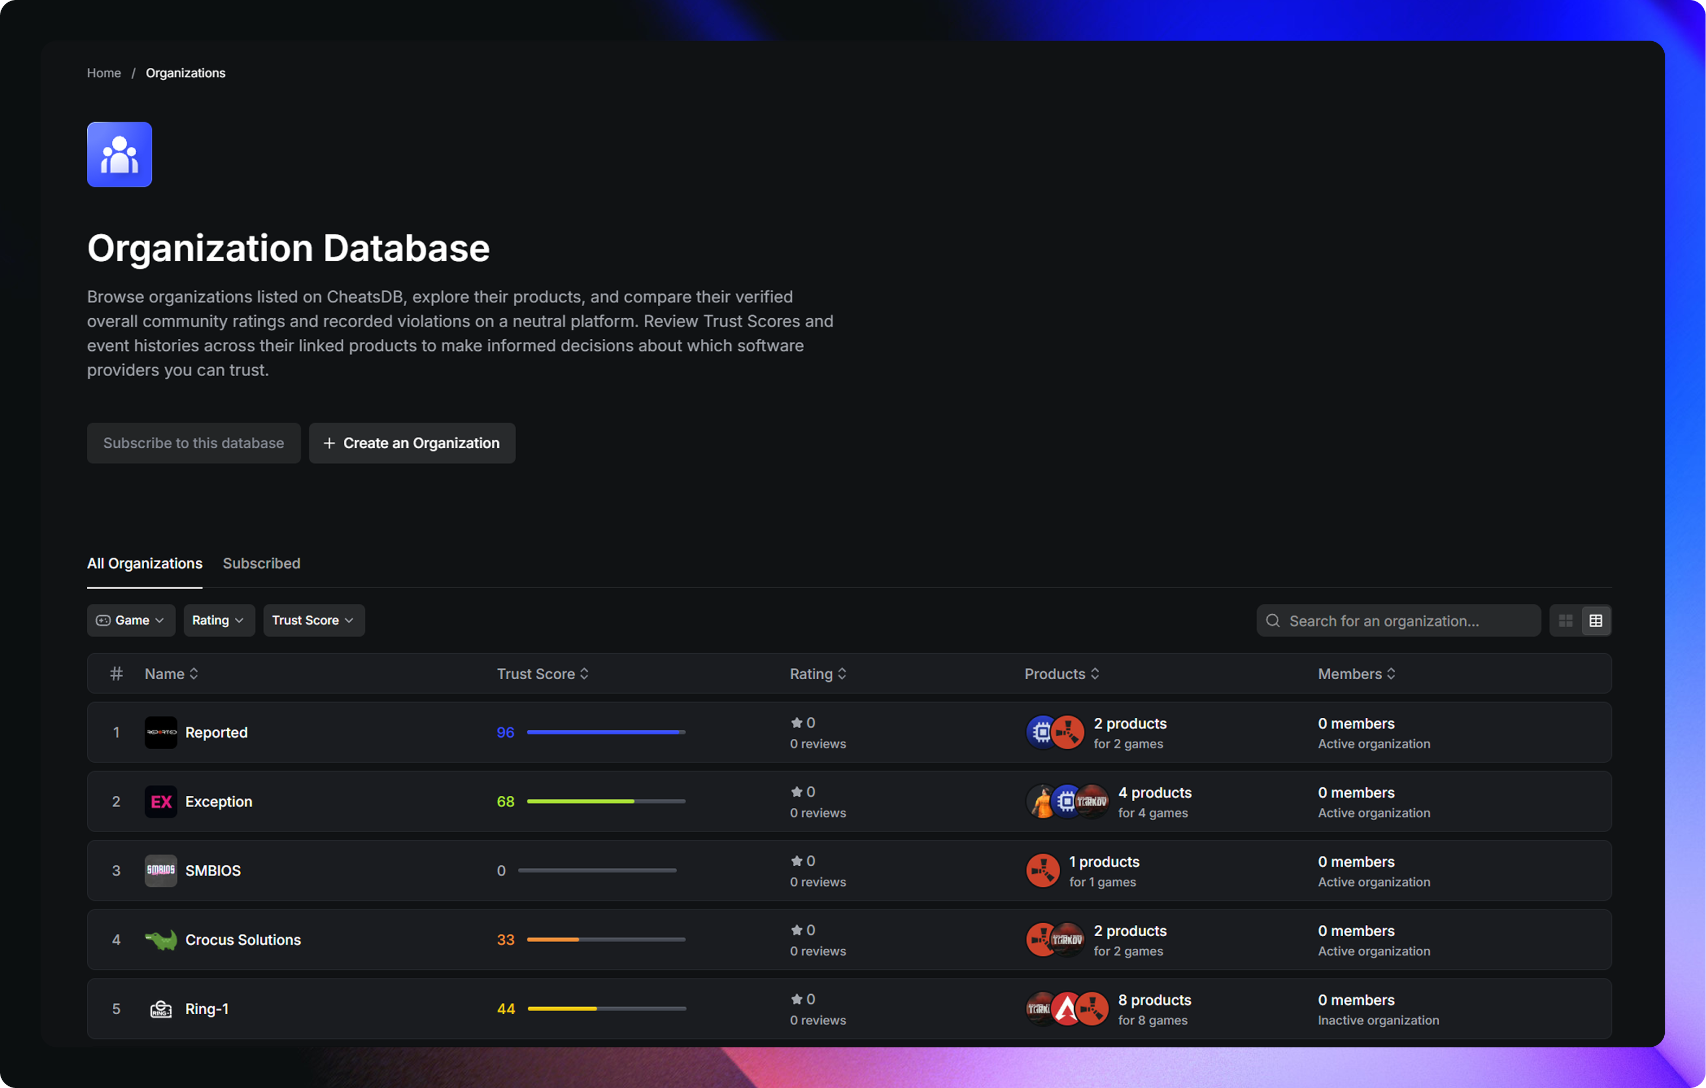The width and height of the screenshot is (1706, 1088).
Task: Open the Rating filter dropdown
Action: point(219,621)
